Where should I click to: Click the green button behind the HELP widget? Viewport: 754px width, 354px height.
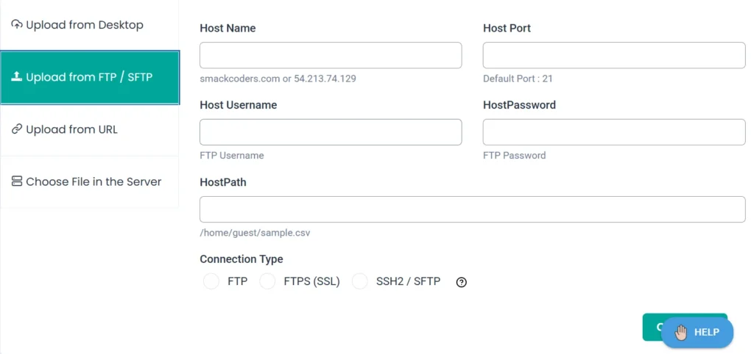coord(652,320)
